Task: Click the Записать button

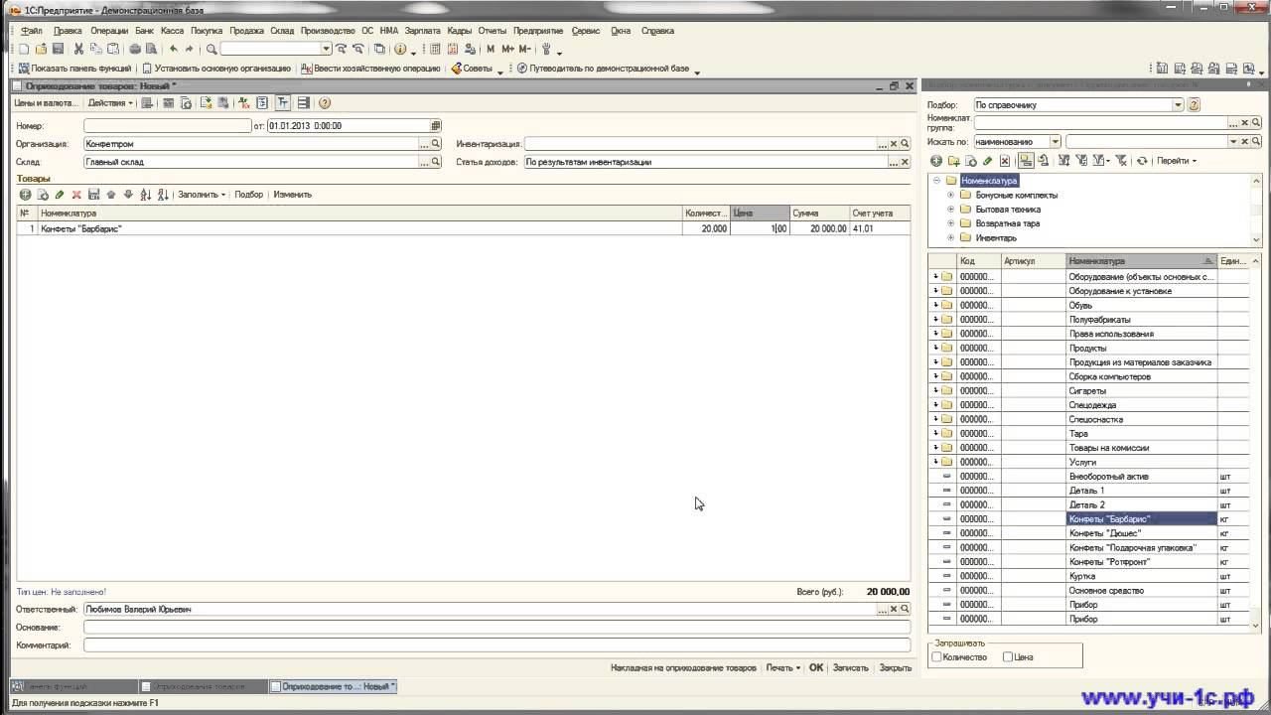Action: 851,668
